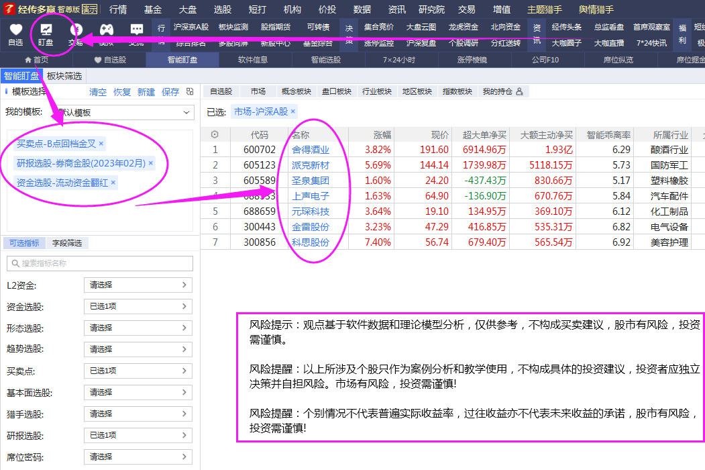Expand the 研报选股 selector

[x=138, y=435]
